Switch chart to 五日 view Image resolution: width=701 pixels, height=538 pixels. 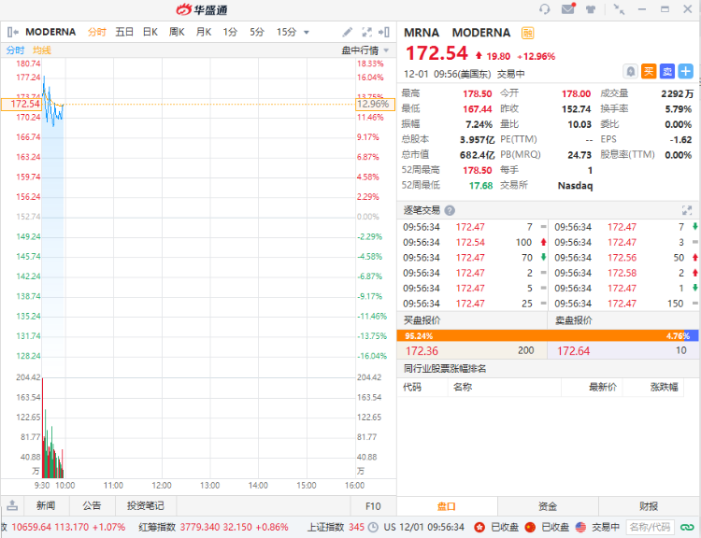click(124, 32)
